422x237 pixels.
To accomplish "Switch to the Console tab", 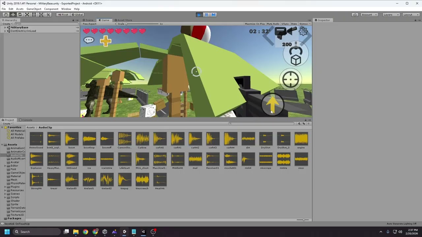I will point(26,120).
